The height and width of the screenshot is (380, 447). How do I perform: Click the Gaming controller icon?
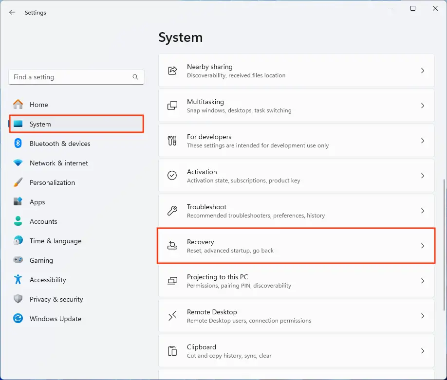tap(18, 260)
